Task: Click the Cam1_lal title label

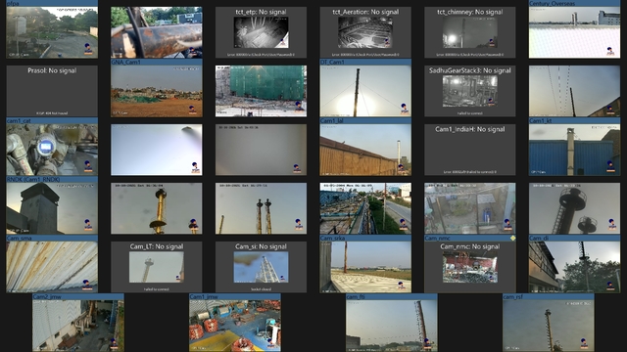Action: click(331, 121)
